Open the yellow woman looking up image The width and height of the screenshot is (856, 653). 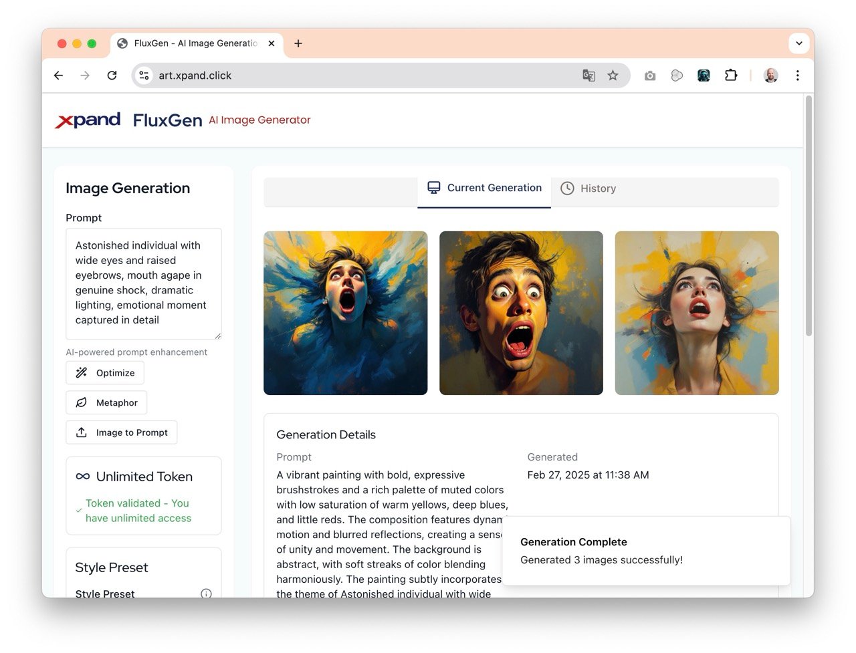click(x=697, y=313)
